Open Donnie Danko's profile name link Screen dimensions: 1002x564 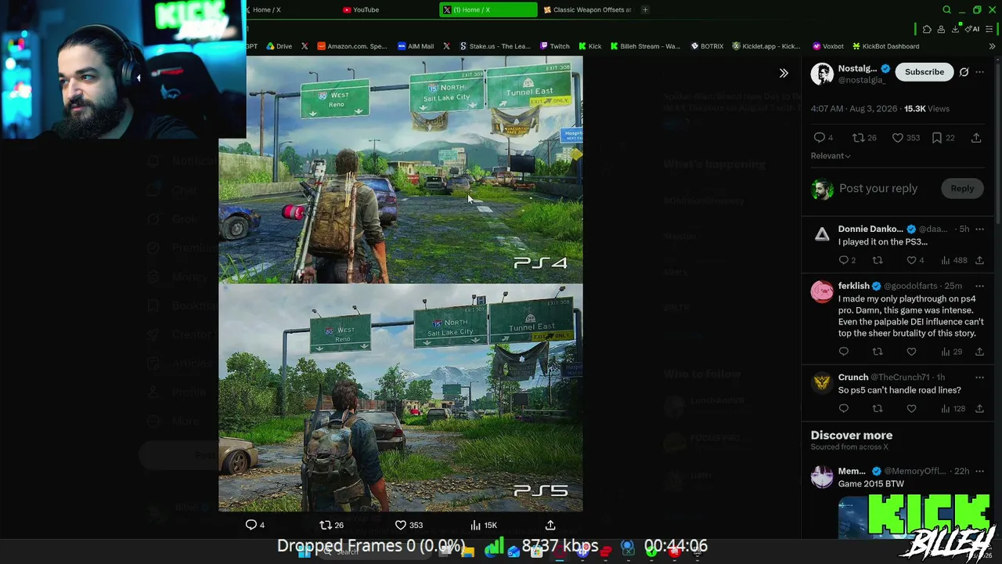point(870,229)
